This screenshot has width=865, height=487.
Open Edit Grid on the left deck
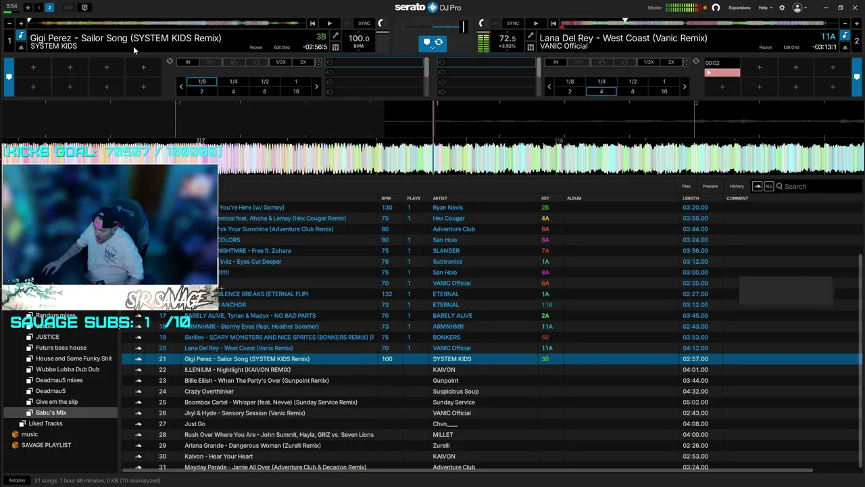pyautogui.click(x=282, y=47)
